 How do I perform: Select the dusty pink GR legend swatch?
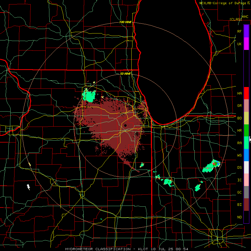point(246,105)
